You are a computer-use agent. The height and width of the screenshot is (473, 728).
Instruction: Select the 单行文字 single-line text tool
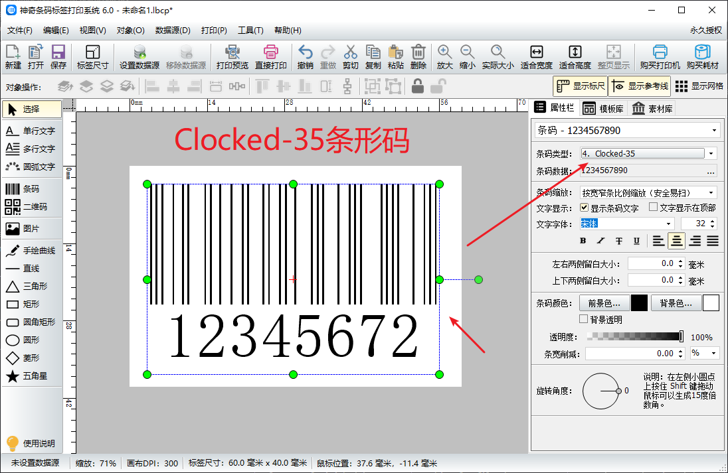point(32,131)
